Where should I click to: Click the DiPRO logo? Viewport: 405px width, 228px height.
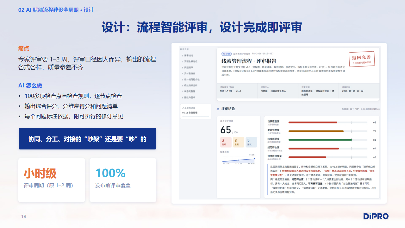tap(376, 217)
